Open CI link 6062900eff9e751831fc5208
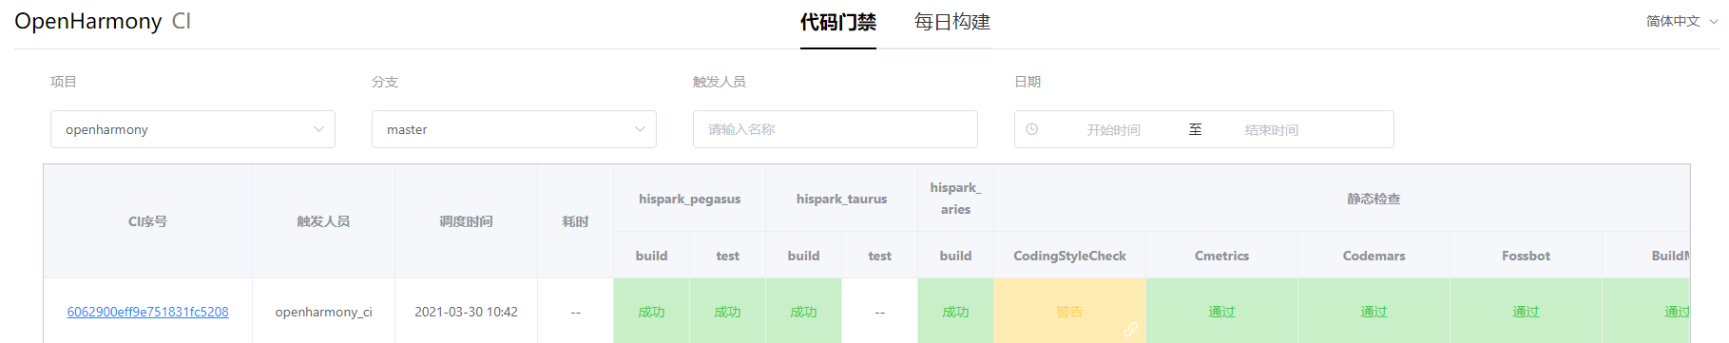This screenshot has height=343, width=1729. click(147, 312)
